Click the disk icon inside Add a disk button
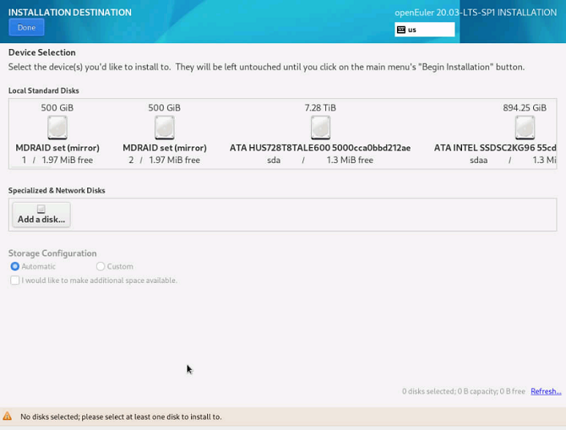Screen dimensions: 566x430 pos(41,210)
